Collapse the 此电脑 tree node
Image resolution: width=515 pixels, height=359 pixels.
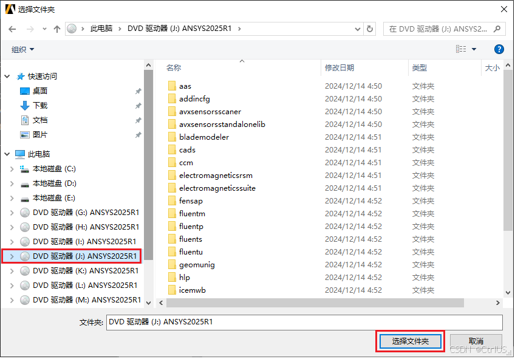pos(7,154)
